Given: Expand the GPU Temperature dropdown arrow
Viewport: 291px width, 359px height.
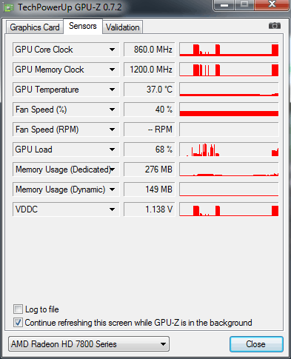Looking at the screenshot, I should pos(112,90).
